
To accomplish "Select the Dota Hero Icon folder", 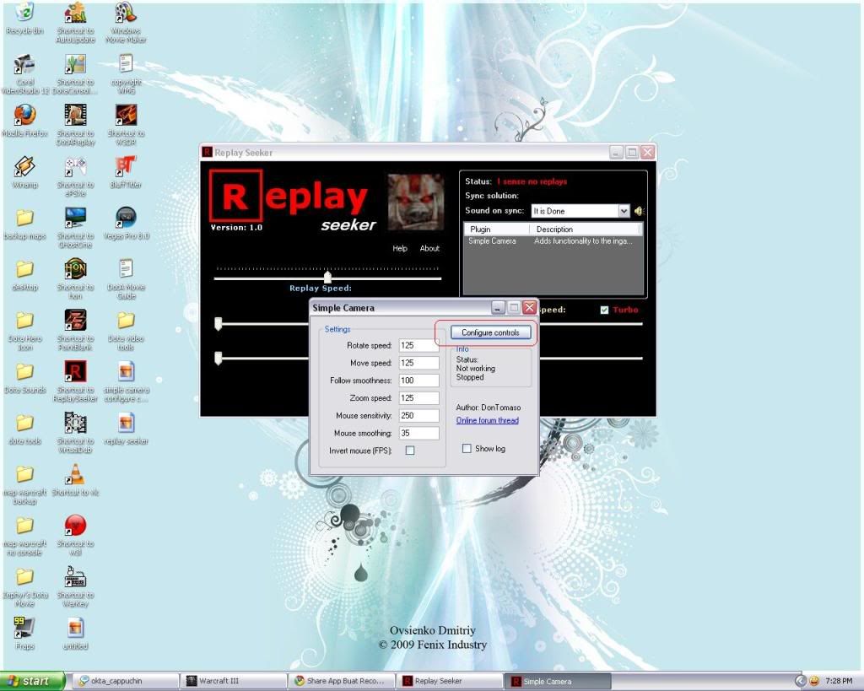I will pos(24,330).
